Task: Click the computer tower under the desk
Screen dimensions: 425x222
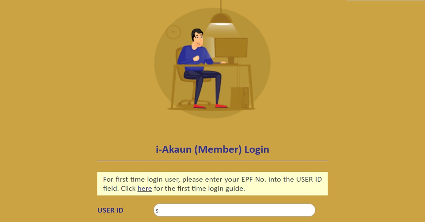Action: [240, 98]
